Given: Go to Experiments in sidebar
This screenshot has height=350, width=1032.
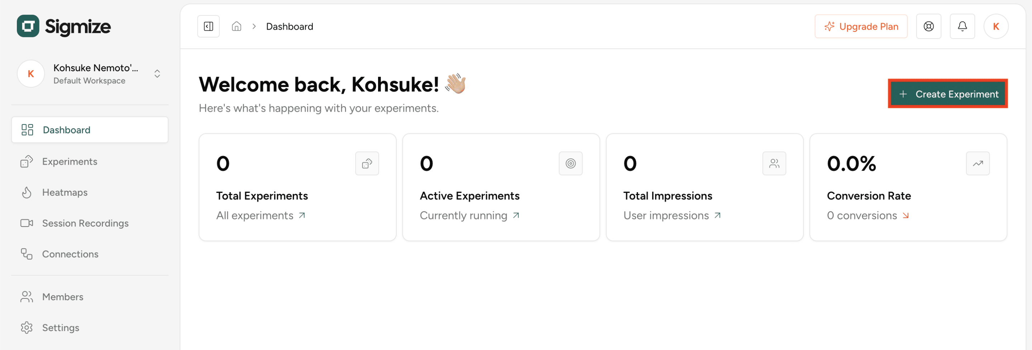Looking at the screenshot, I should 70,162.
